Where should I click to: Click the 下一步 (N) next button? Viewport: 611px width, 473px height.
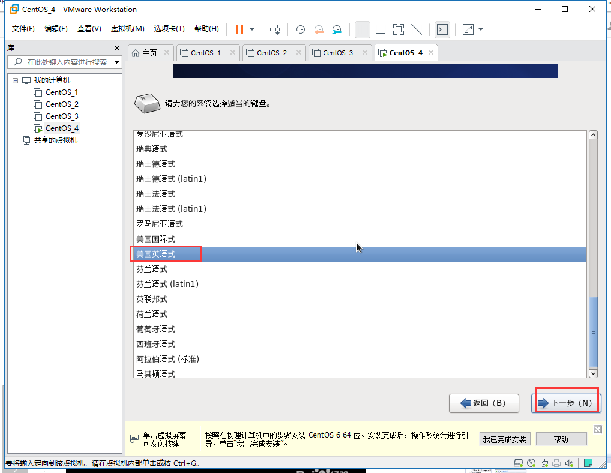coord(566,403)
